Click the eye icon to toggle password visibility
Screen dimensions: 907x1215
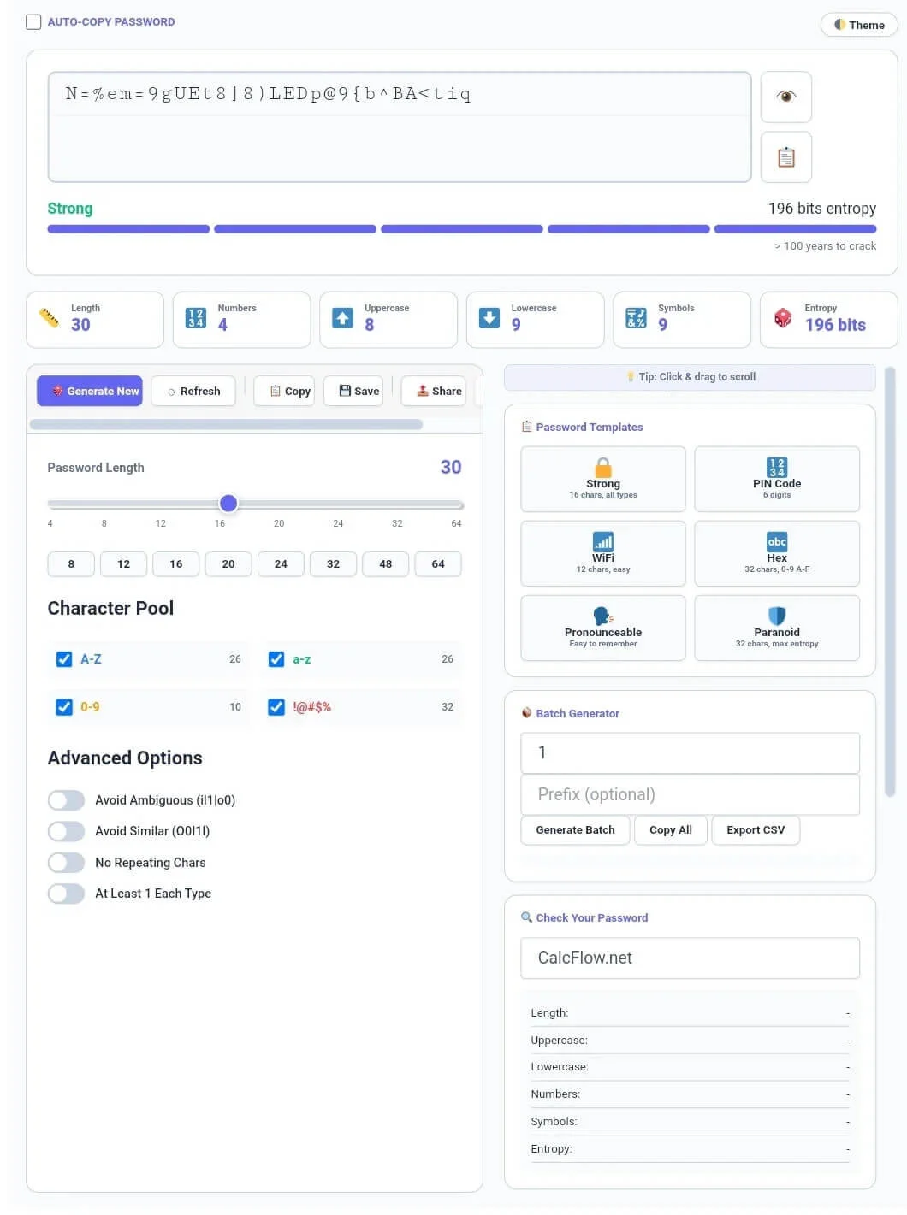[x=785, y=97]
